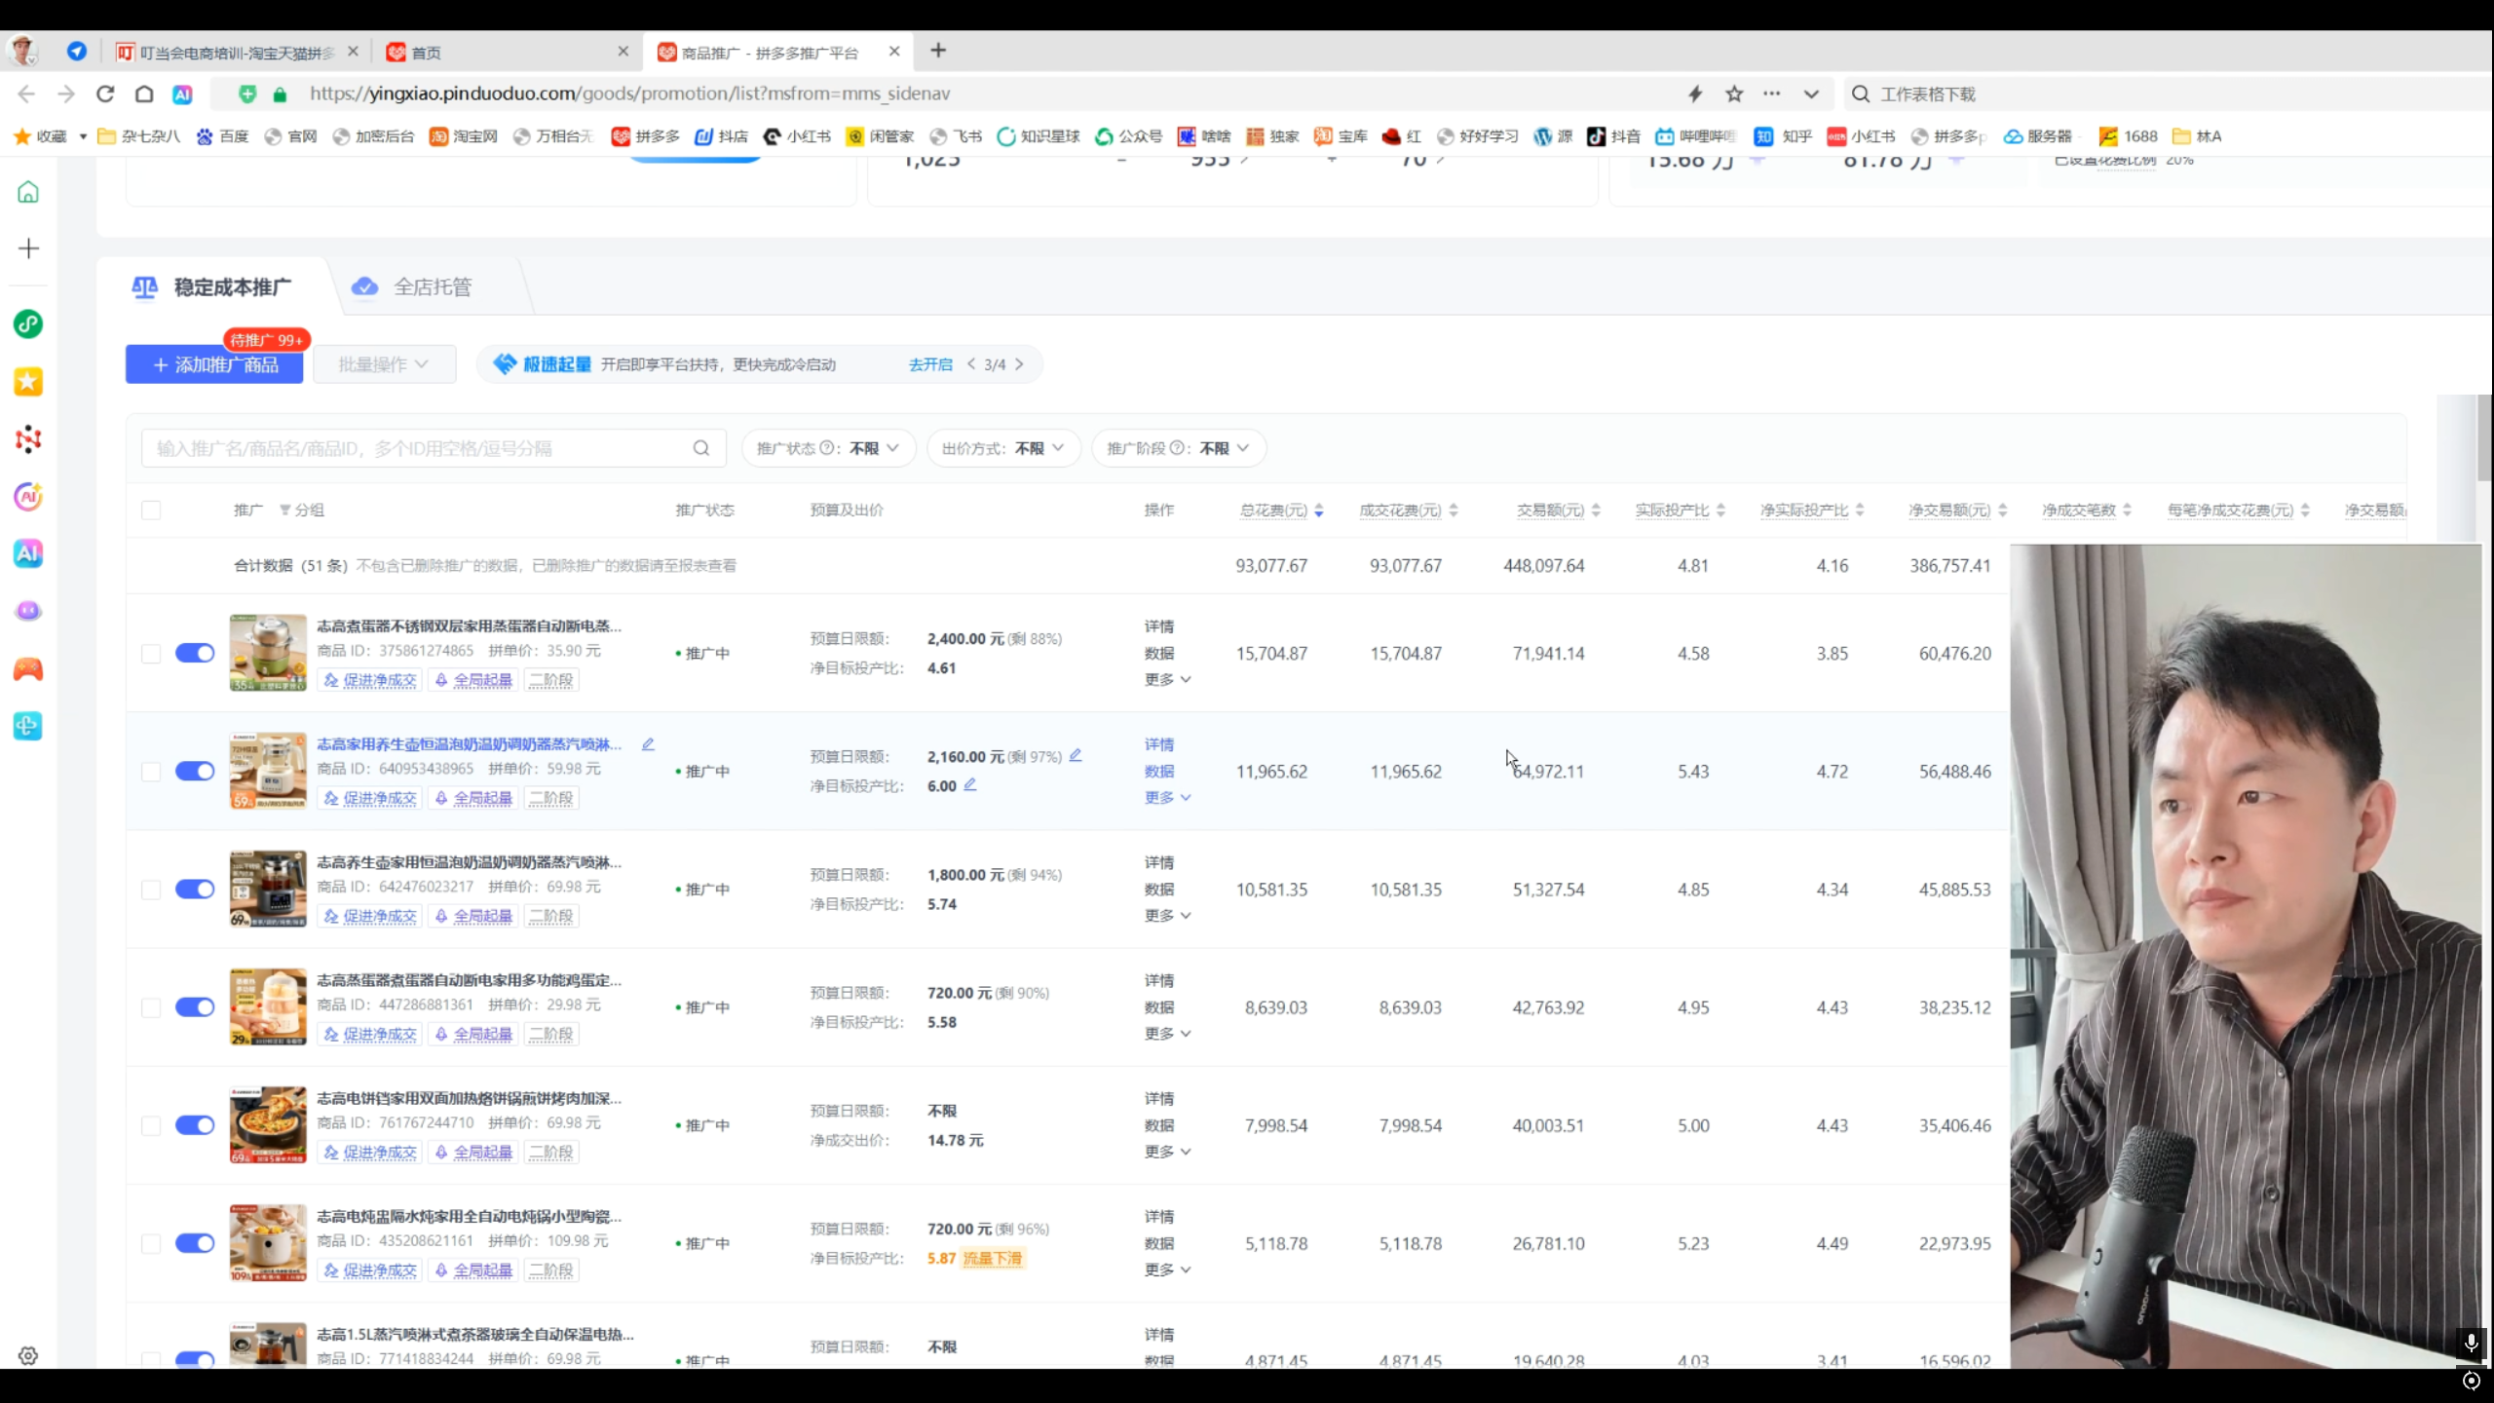Toggle promotion switch for 志高电饼铛 product
Image resolution: width=2494 pixels, height=1403 pixels.
[194, 1125]
